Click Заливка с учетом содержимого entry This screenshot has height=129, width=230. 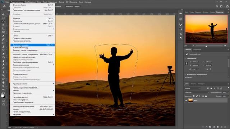[x=33, y=50]
